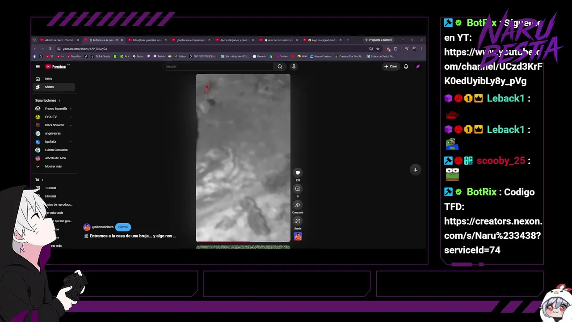Open Twitch bookmark

159,56
